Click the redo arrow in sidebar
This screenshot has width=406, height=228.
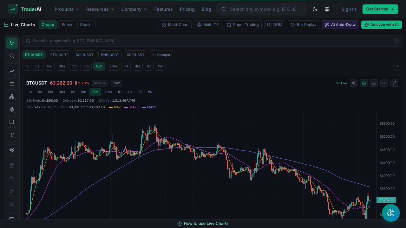[x=12, y=191]
